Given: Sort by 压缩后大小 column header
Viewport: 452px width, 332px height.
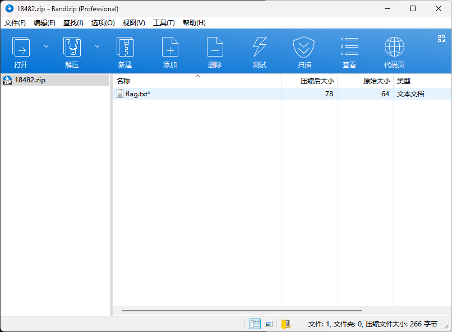Looking at the screenshot, I should coord(310,81).
